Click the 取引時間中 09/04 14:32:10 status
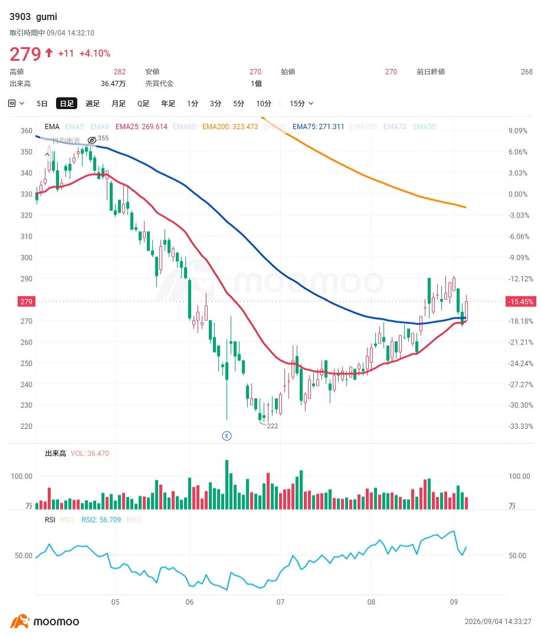Viewport: 541px width, 637px height. point(52,33)
